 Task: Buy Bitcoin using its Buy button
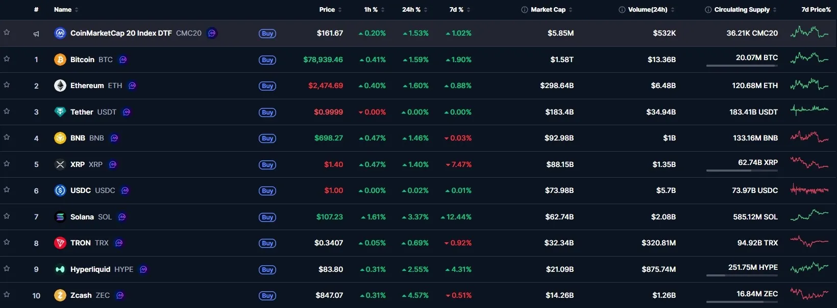[267, 60]
